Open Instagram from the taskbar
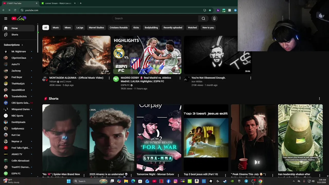The width and height of the screenshot is (329, 185). (175, 181)
